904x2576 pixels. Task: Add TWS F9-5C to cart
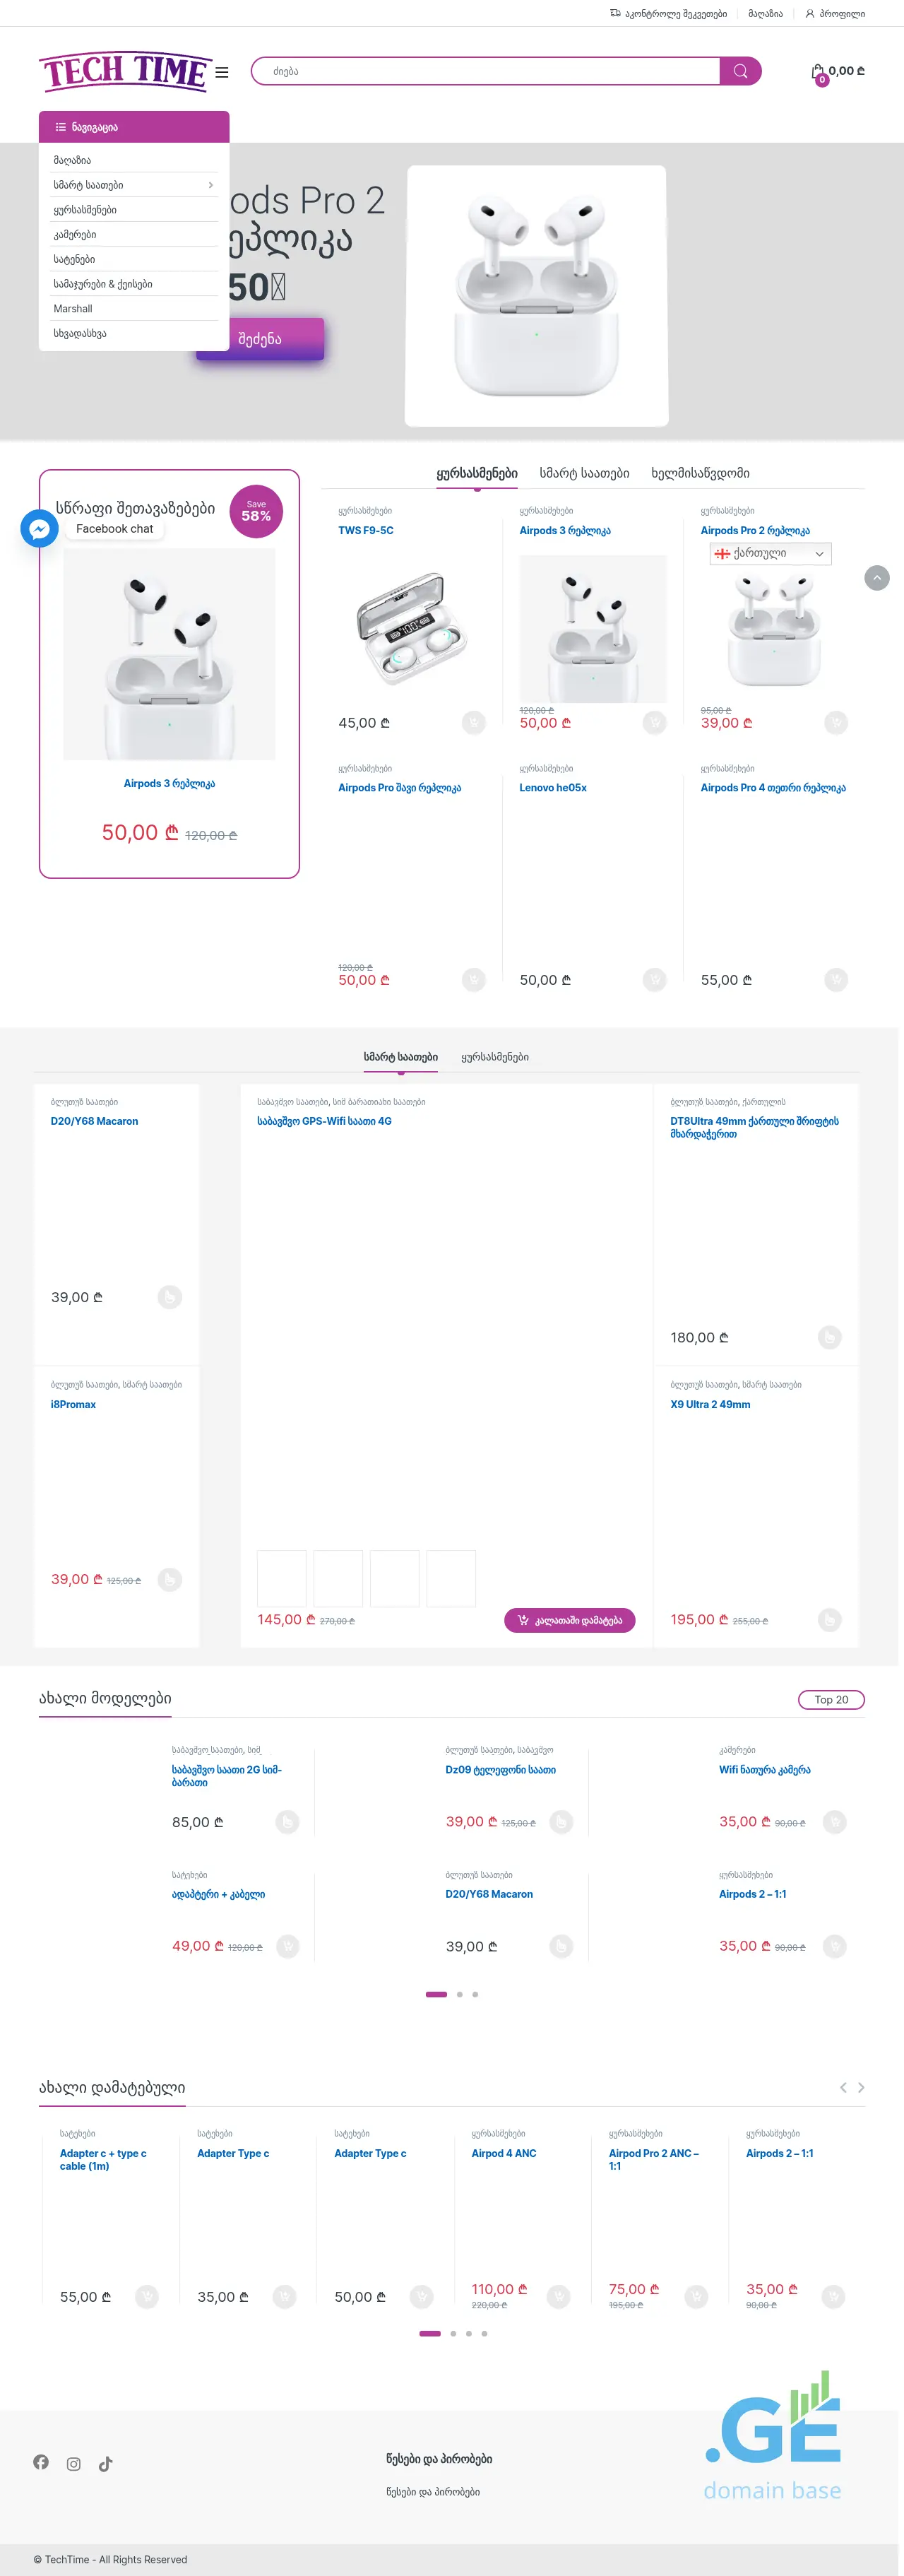pyautogui.click(x=473, y=722)
